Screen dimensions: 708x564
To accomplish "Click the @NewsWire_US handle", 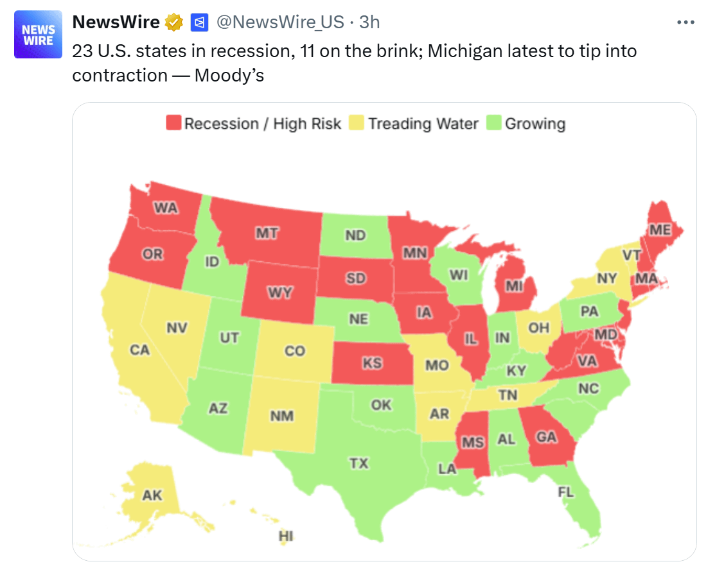I will [x=280, y=22].
